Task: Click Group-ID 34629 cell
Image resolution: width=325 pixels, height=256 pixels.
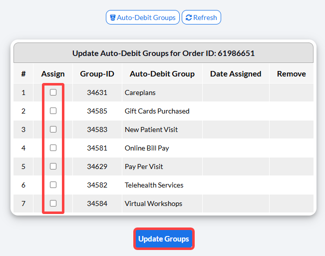Action: (97, 166)
